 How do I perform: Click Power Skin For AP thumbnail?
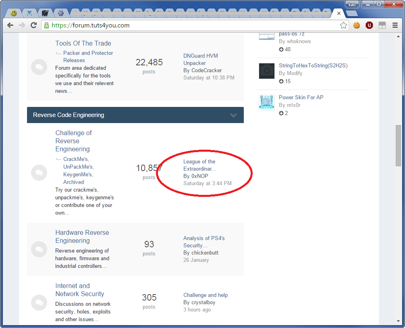click(x=266, y=102)
